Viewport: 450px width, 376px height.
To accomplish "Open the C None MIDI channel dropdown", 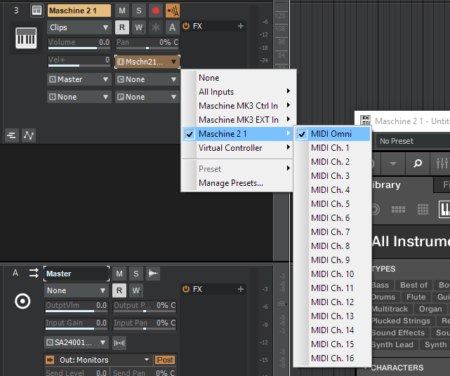I will (x=147, y=79).
